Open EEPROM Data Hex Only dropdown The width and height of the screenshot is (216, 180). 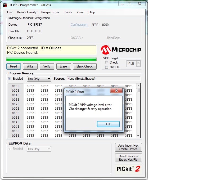[39, 149]
